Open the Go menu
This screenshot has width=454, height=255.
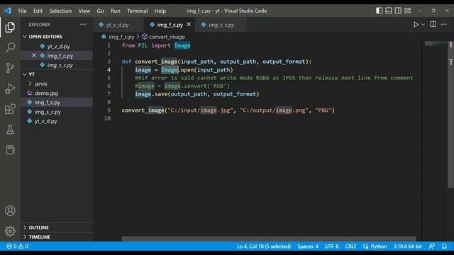click(100, 11)
